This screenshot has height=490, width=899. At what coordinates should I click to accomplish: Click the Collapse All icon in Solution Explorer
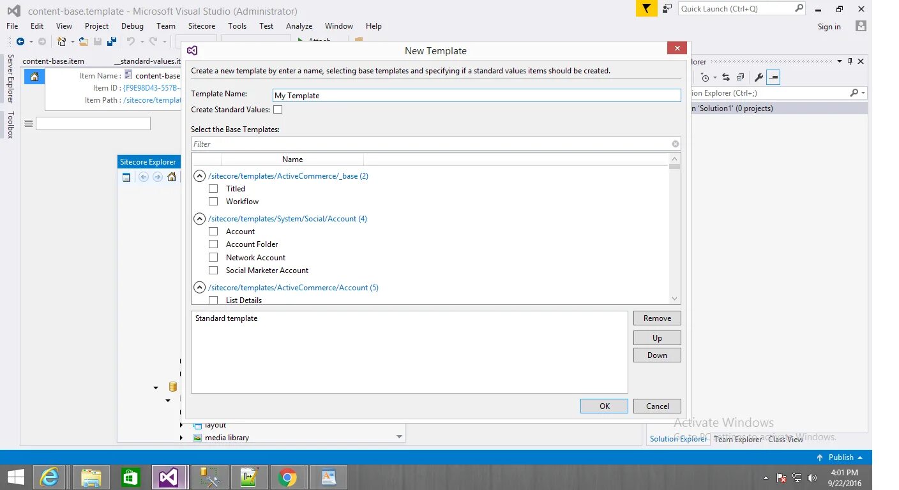(x=740, y=77)
